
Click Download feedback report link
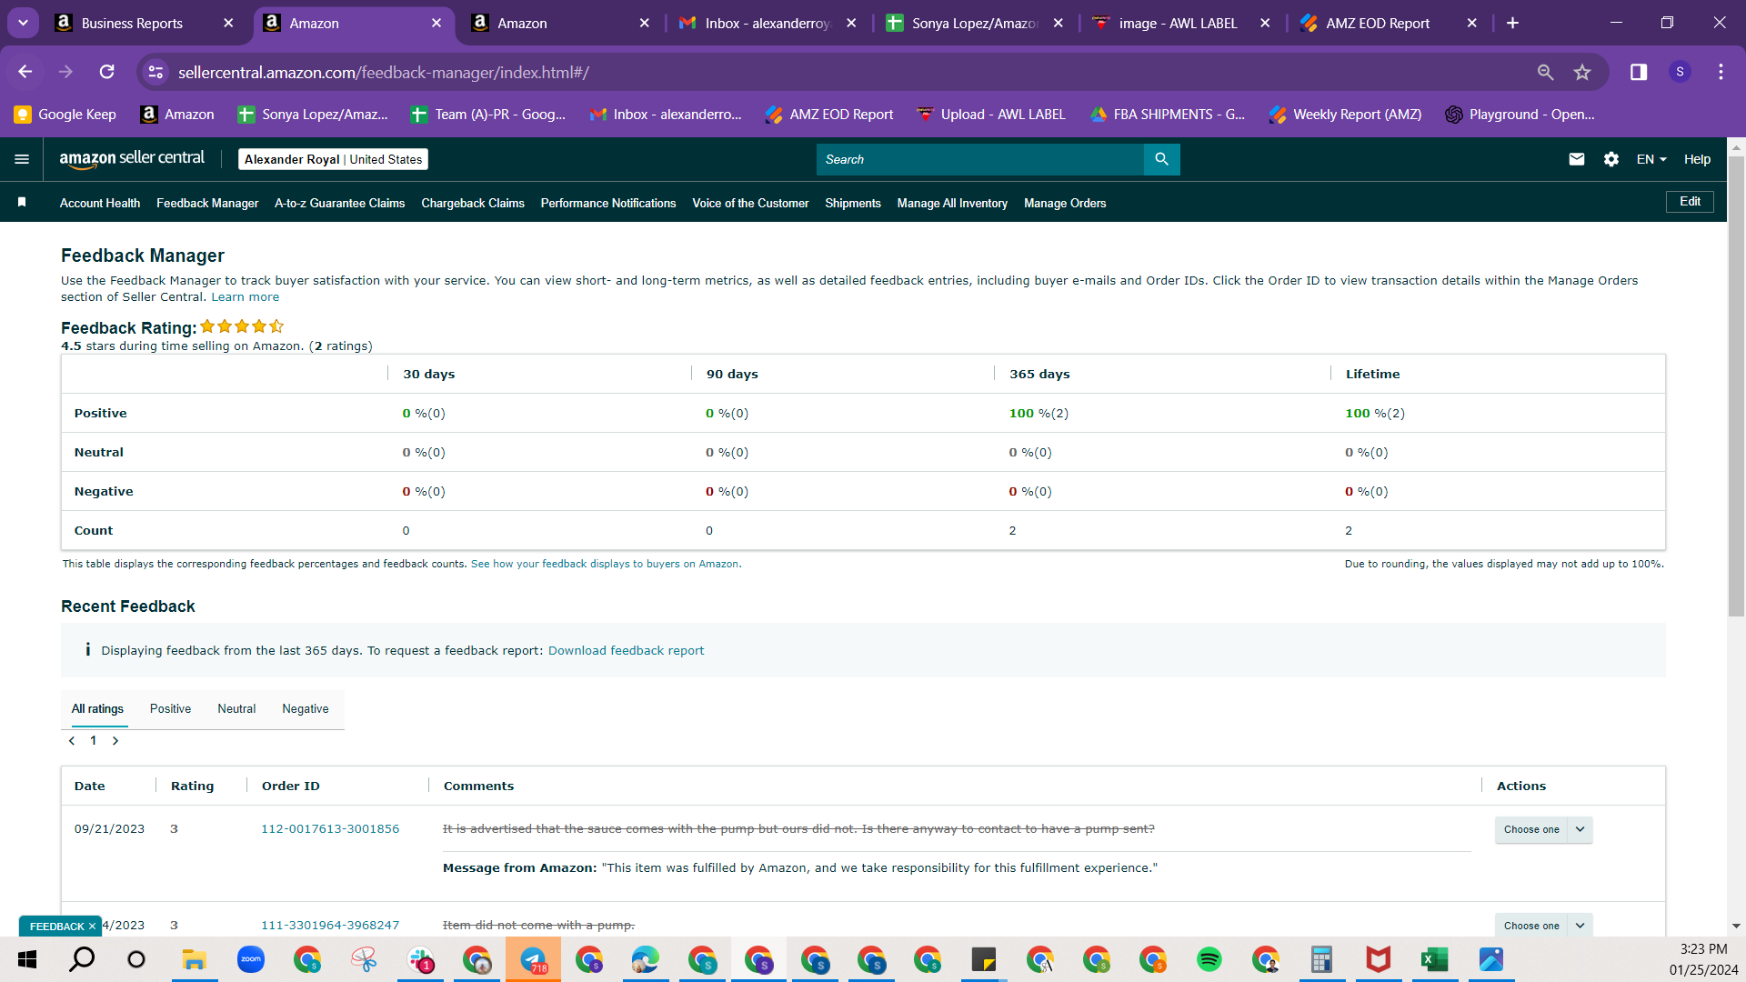626,651
